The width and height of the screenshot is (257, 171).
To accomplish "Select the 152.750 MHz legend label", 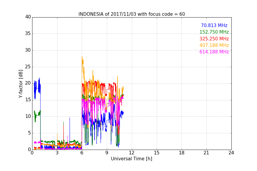I will 214,32.
